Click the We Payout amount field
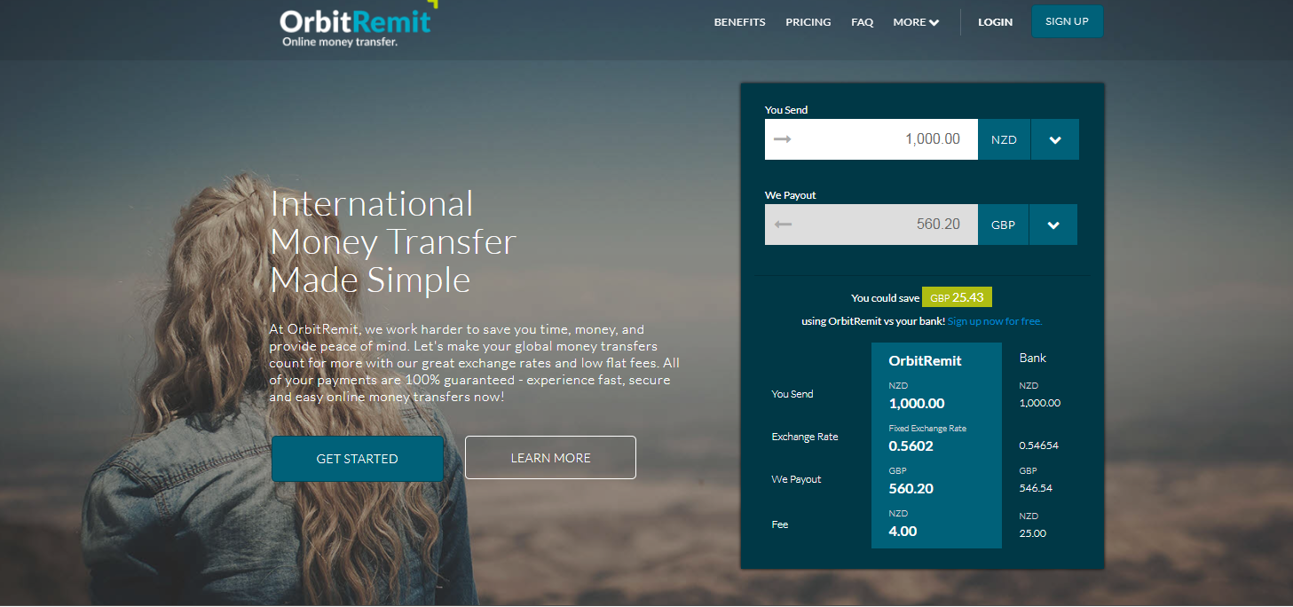The width and height of the screenshot is (1293, 607). pos(871,225)
